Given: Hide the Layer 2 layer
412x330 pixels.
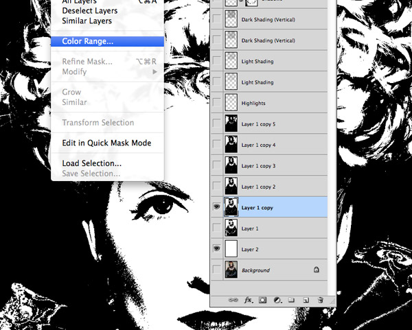Looking at the screenshot, I should [216, 248].
